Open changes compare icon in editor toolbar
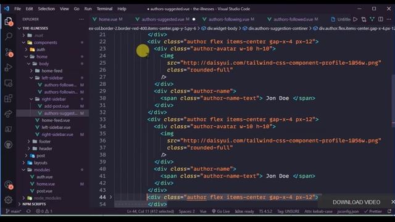 pyautogui.click(x=364, y=19)
